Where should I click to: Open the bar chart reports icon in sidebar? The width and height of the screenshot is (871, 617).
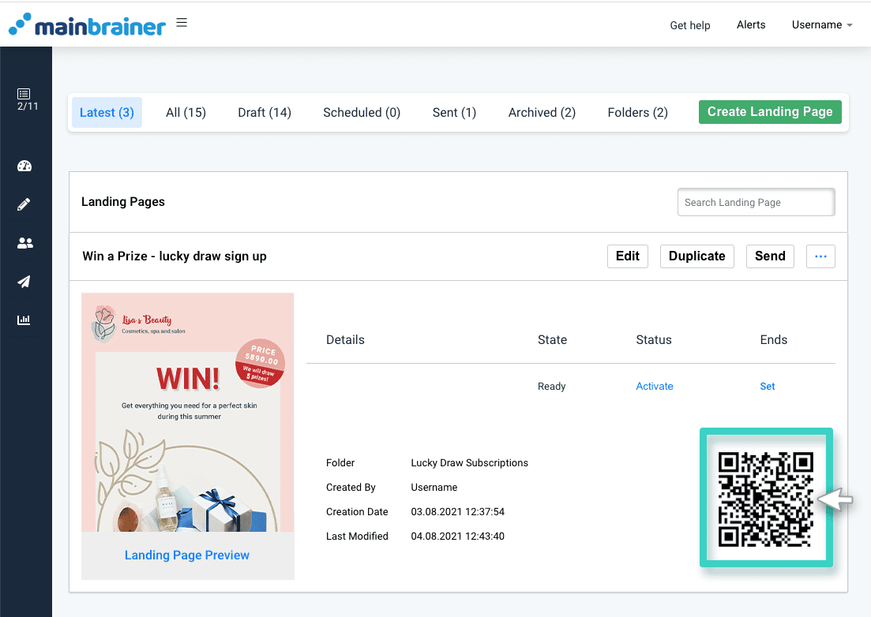24,320
